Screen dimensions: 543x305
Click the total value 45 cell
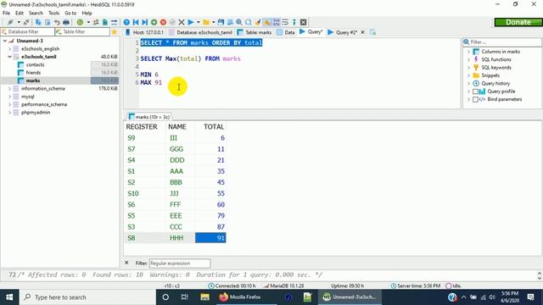tap(210, 182)
